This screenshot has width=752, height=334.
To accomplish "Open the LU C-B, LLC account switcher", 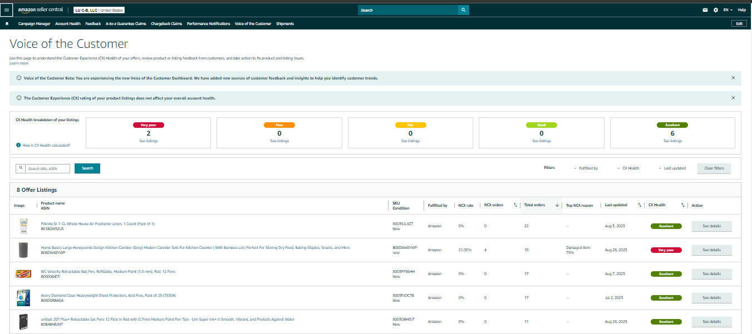I will (x=99, y=10).
